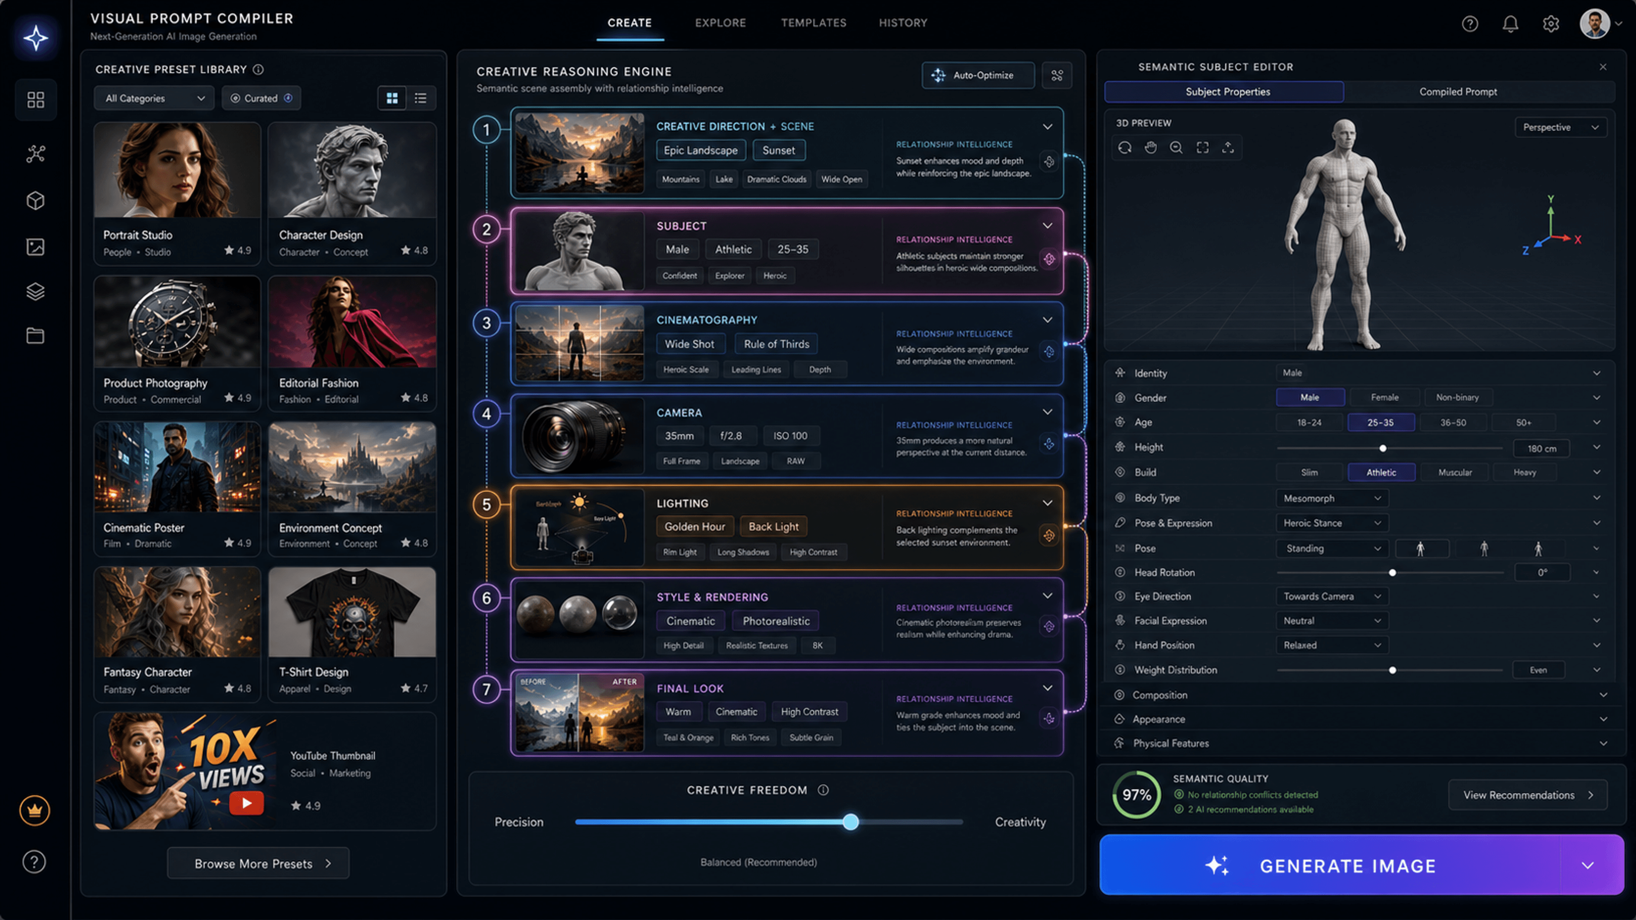Click the 3D preview zoom out tool
1636x920 pixels.
tap(1176, 147)
